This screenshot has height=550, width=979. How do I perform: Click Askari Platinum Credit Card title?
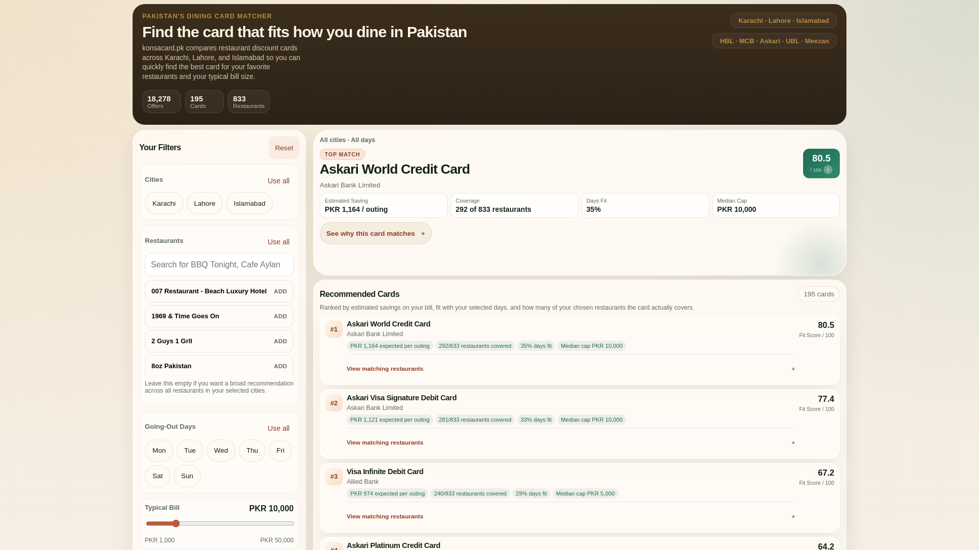click(394, 545)
